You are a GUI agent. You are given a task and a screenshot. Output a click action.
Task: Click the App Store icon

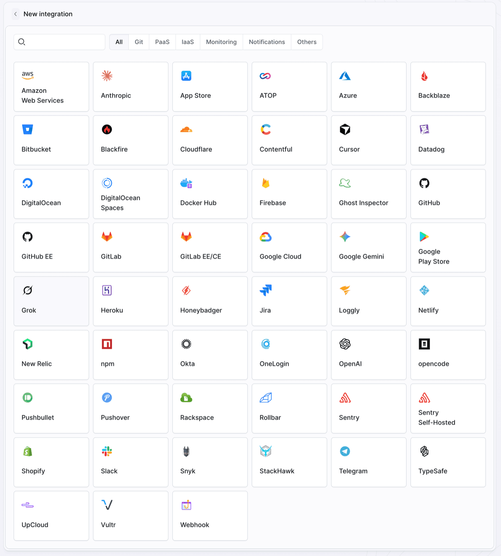click(186, 76)
